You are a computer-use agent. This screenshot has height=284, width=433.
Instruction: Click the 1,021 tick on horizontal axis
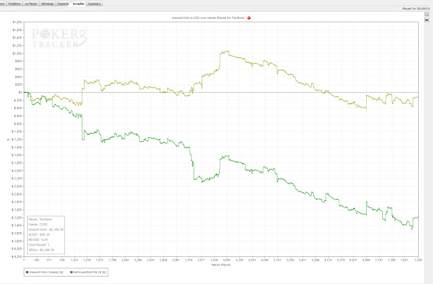click(x=74, y=260)
